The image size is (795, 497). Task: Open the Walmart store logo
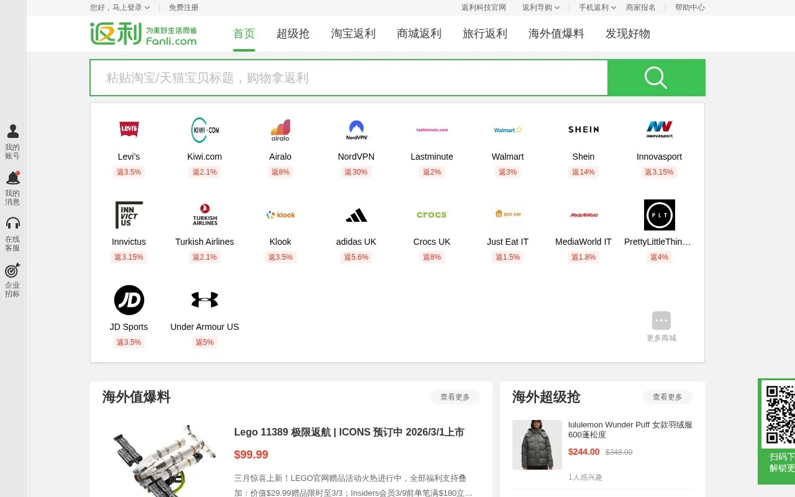click(507, 130)
